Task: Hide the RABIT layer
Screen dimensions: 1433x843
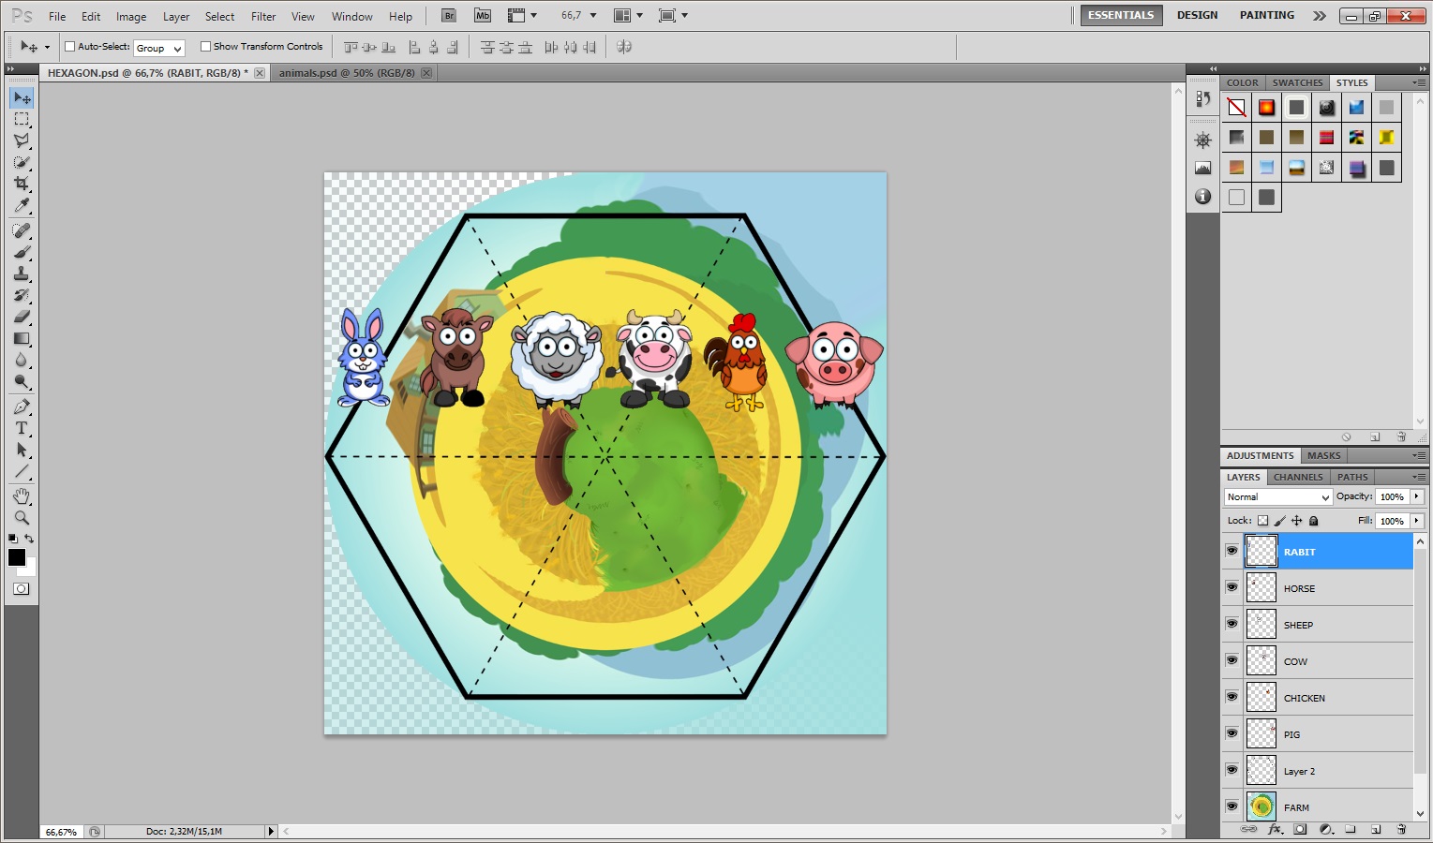Action: click(1231, 551)
